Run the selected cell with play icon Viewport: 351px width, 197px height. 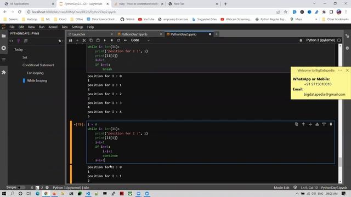point(105,40)
